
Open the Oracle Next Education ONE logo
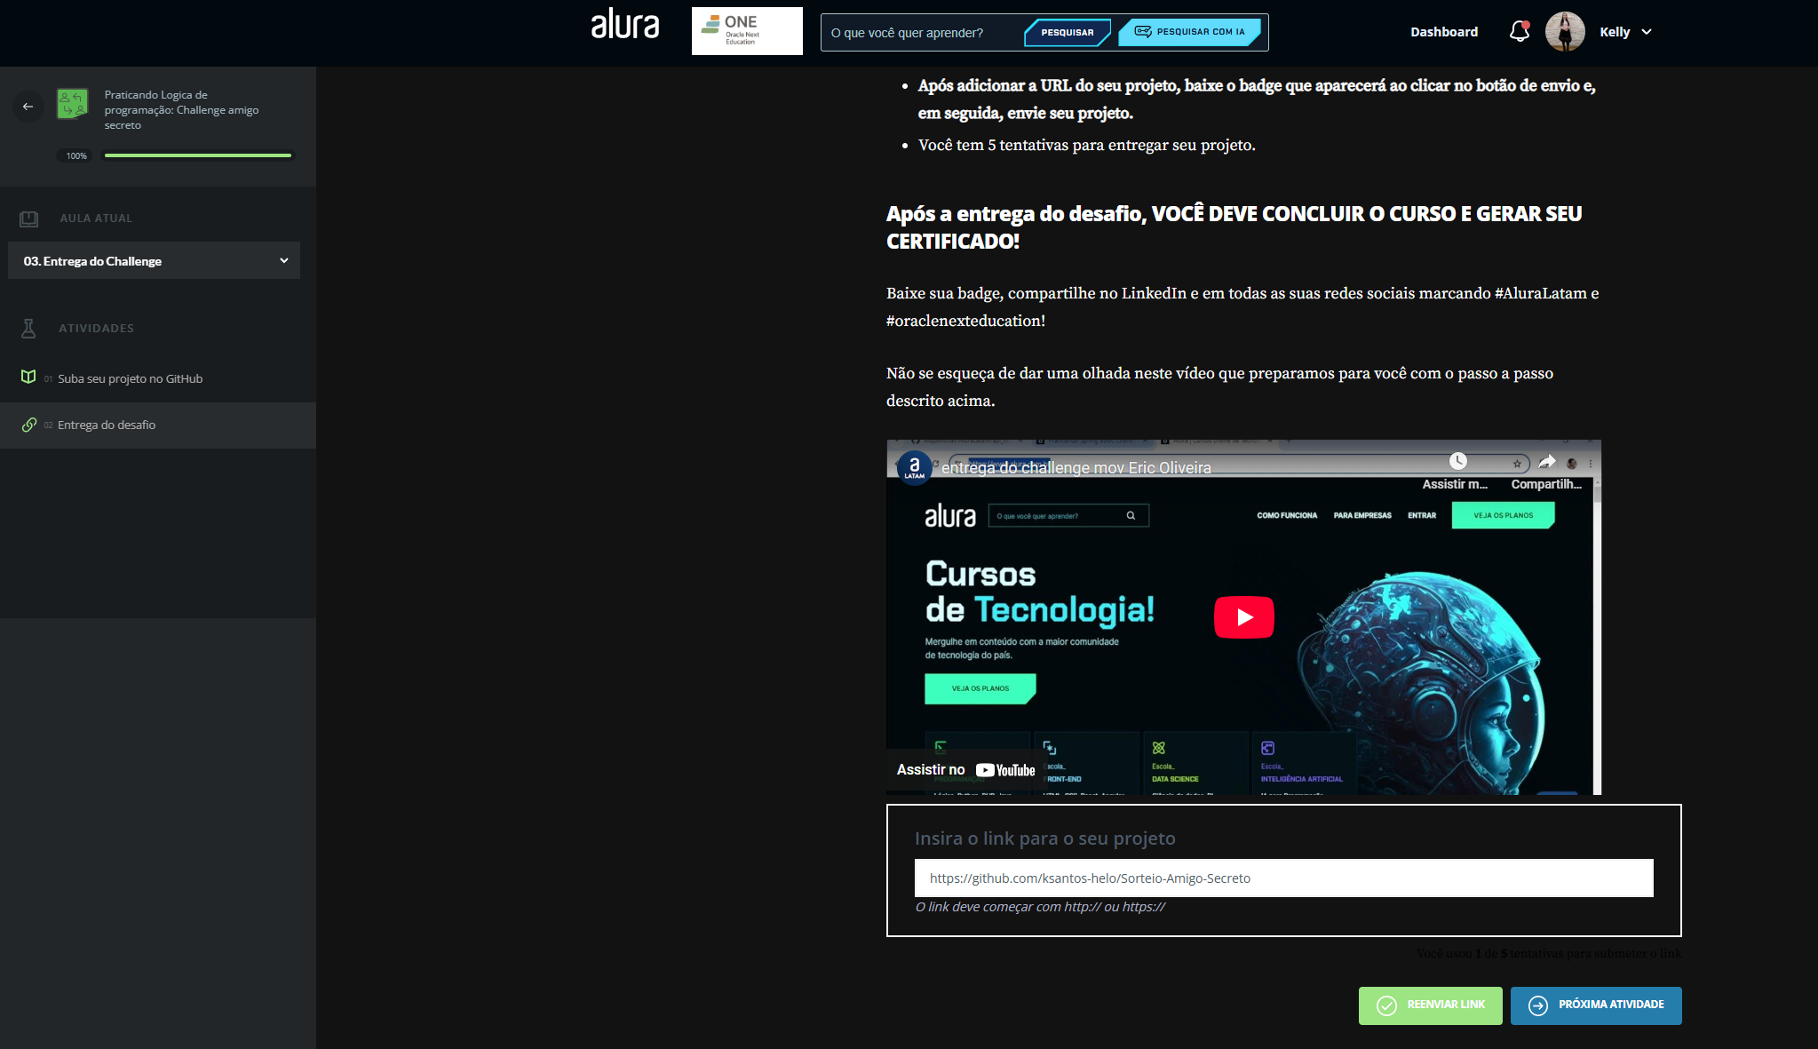point(747,31)
